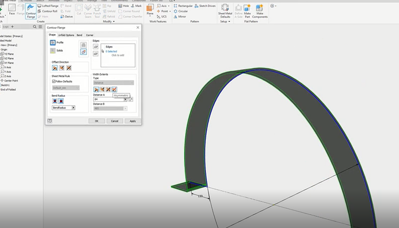
Task: Select Sketch1 in the browser tree
Action: pyautogui.click(x=5, y=85)
